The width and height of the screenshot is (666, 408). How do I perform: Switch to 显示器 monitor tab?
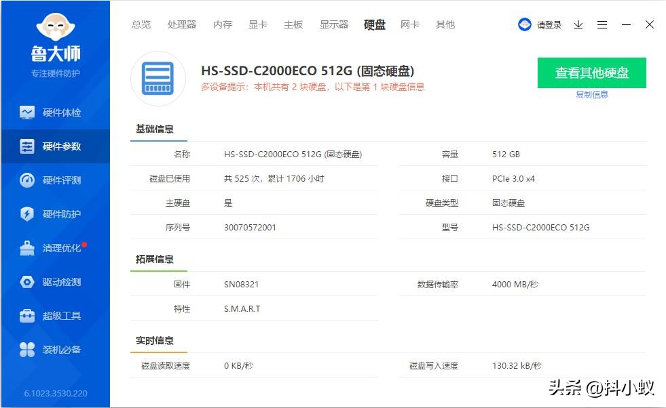334,24
